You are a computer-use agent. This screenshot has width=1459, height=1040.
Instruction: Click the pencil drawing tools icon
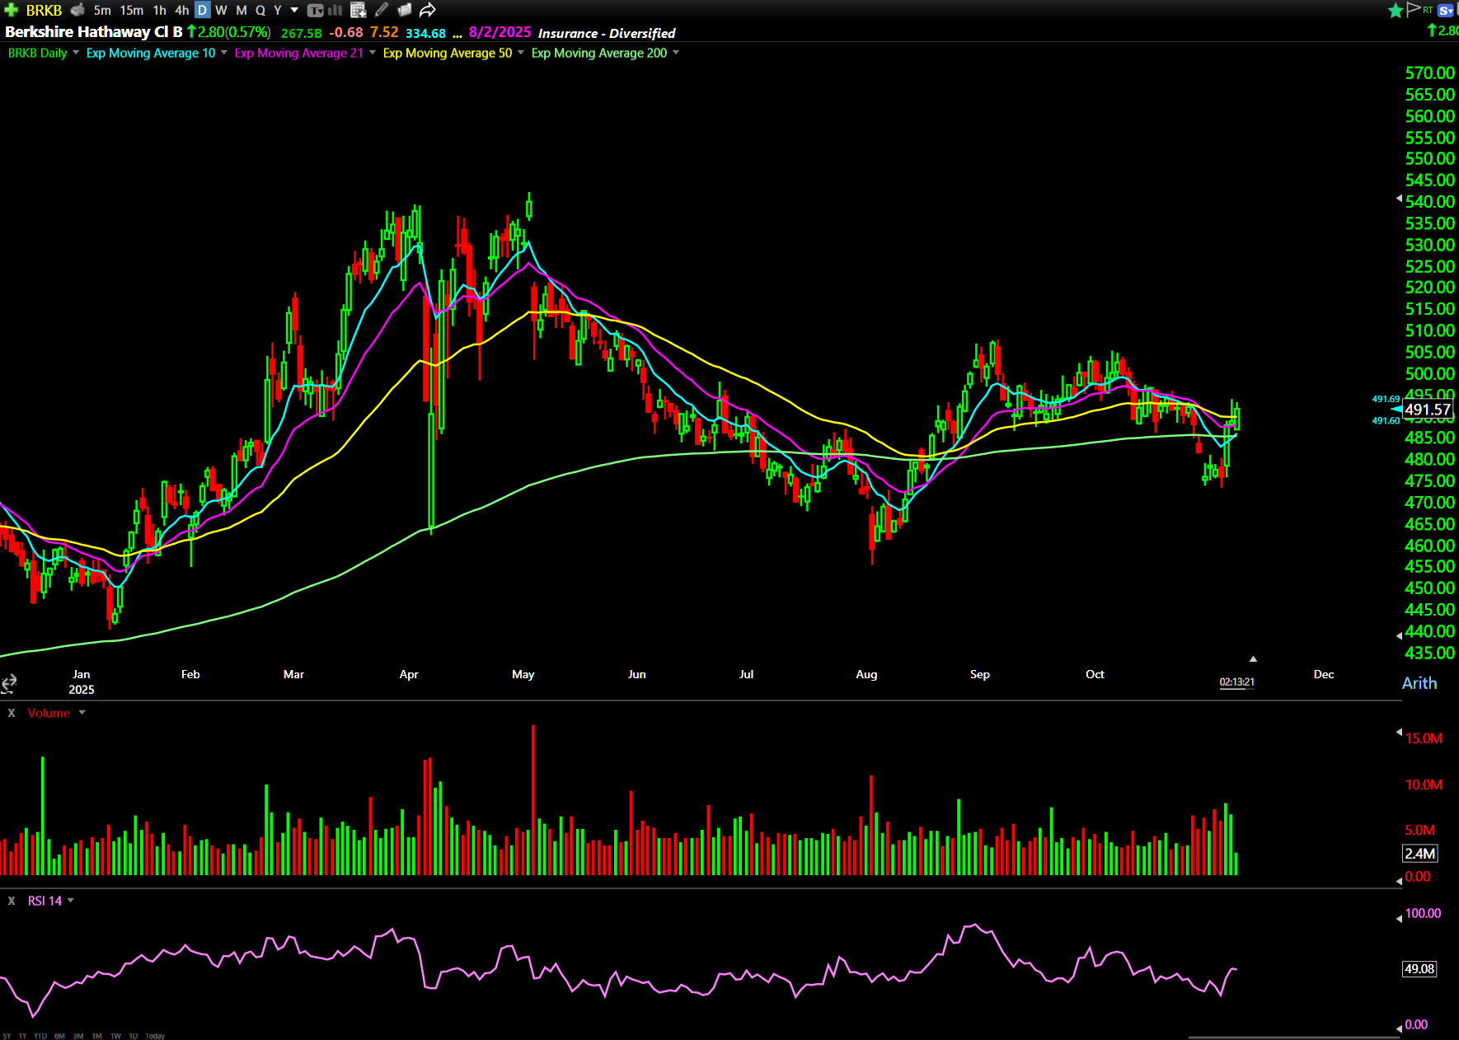tap(381, 10)
